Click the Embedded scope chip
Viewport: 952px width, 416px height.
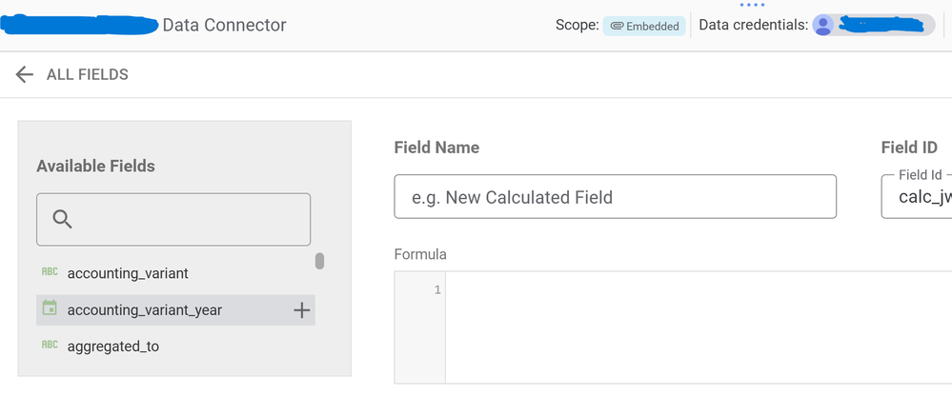(644, 26)
